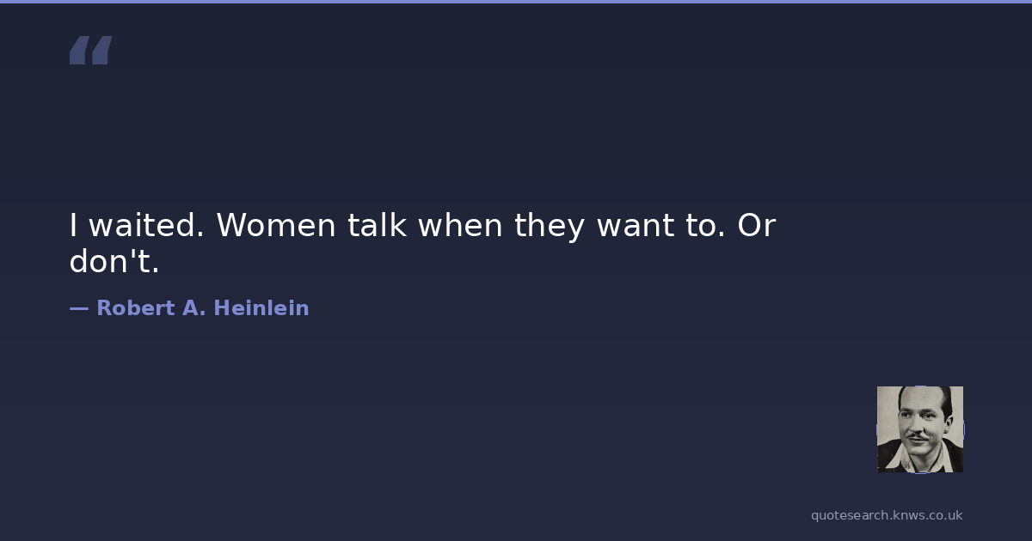Click the purple accent bar at the top
Screen dimensions: 1032x541
click(516, 2)
